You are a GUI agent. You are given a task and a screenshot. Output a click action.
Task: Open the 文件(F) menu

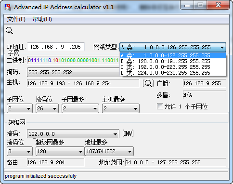pyautogui.click(x=16, y=19)
